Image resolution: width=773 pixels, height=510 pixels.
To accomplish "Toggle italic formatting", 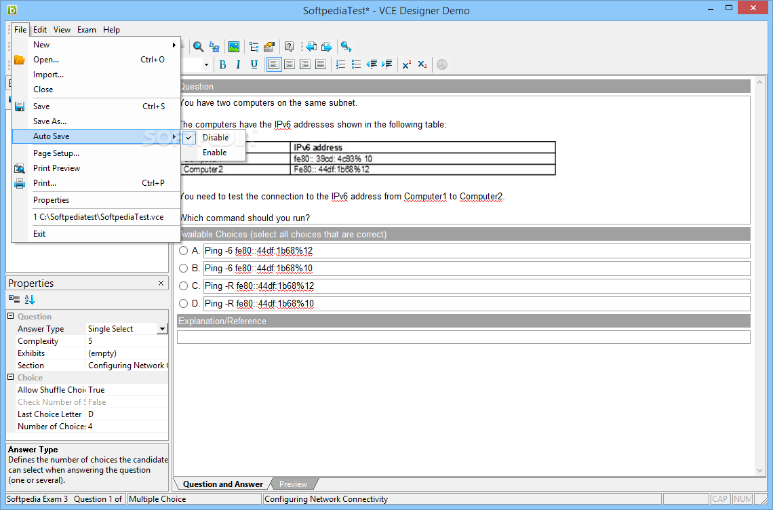I will coord(238,64).
